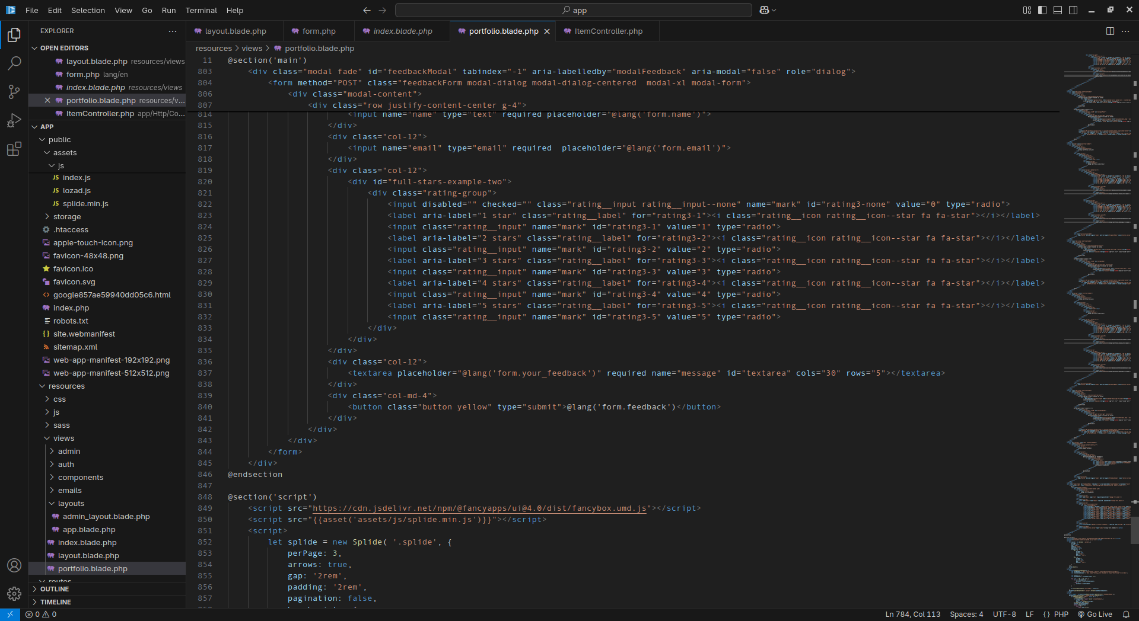The width and height of the screenshot is (1139, 621).
Task: Open the fancybox CDN script link
Action: (x=479, y=508)
